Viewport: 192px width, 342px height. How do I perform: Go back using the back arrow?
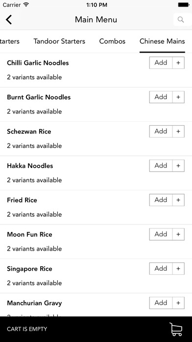point(9,20)
